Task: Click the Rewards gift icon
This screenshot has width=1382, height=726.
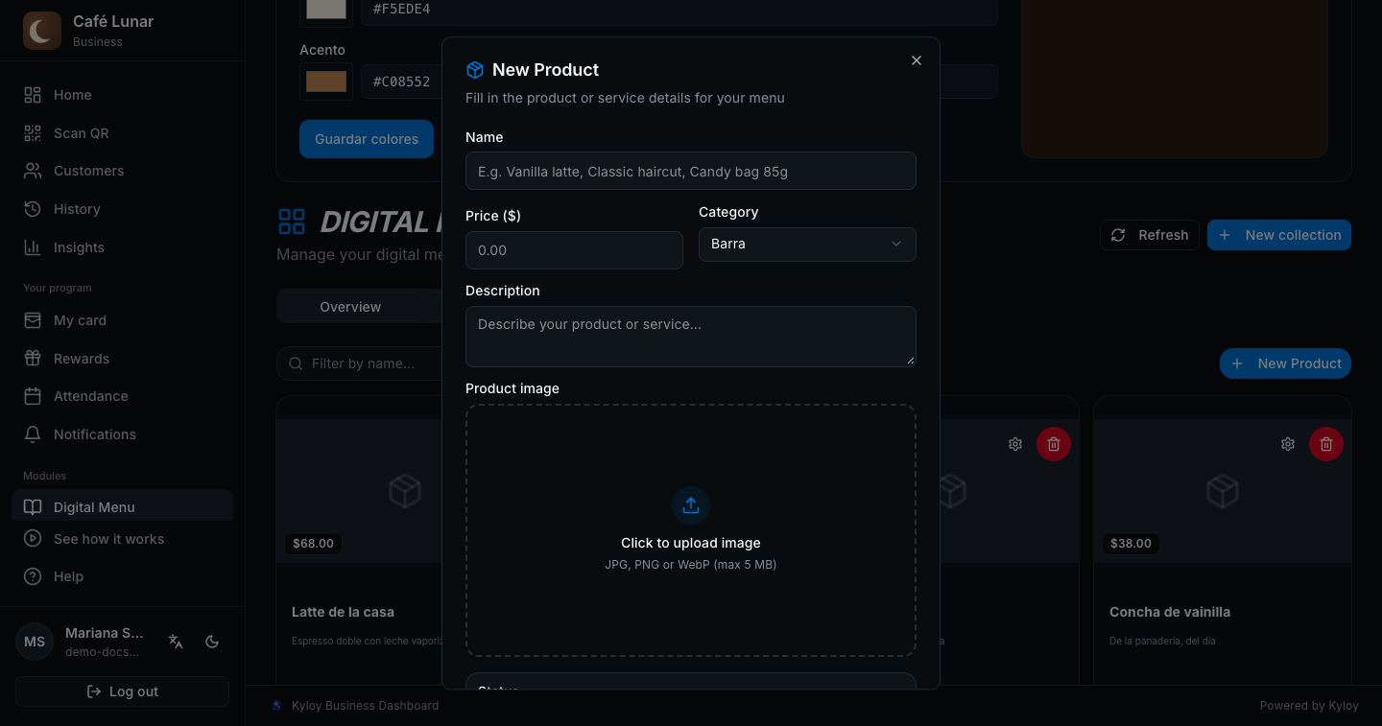Action: (33, 359)
